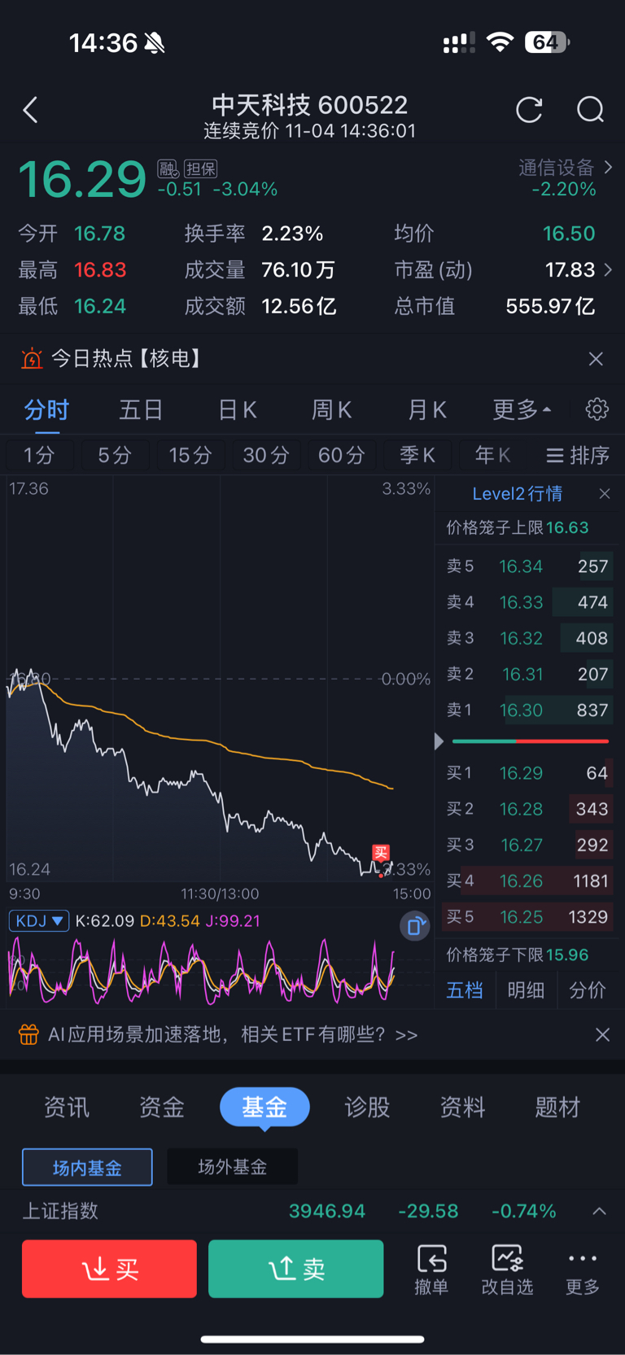Tap the 买5 16.25 row
625x1355 pixels.
point(527,916)
